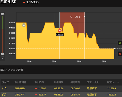Click the red LOW arrow button
Screen dimensions: 122x97
tap(120, 54)
